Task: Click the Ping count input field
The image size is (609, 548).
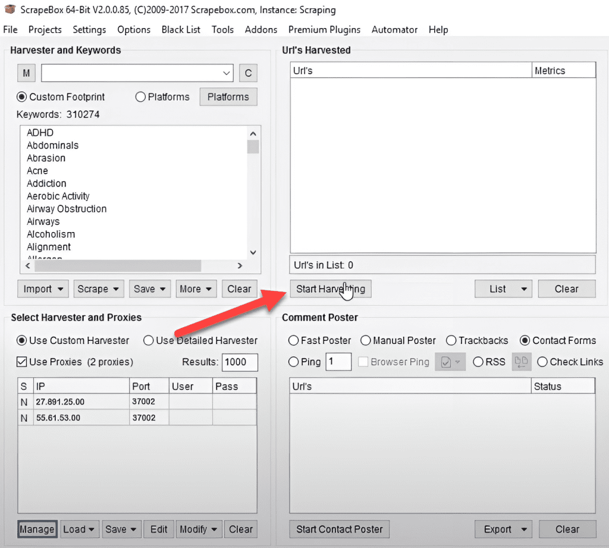Action: (338, 362)
